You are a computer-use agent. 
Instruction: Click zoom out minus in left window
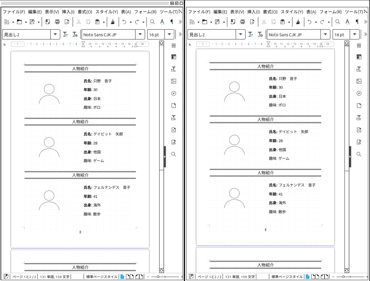[148, 277]
